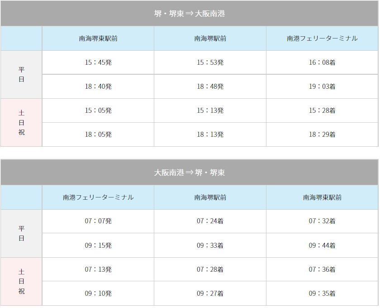The height and width of the screenshot is (308, 380).
Task: Select the 07:07発 ferry terminal departure
Action: [x=98, y=221]
